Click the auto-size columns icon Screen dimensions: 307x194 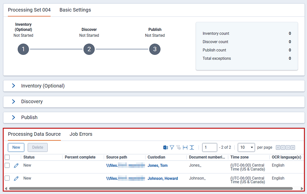point(185,147)
